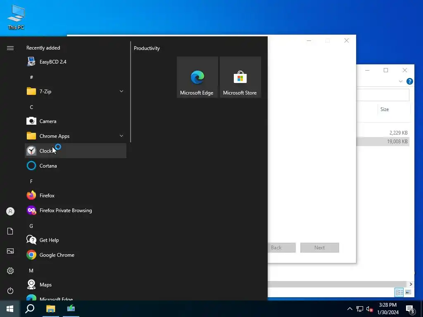Click the Explorer search box

coord(383,95)
